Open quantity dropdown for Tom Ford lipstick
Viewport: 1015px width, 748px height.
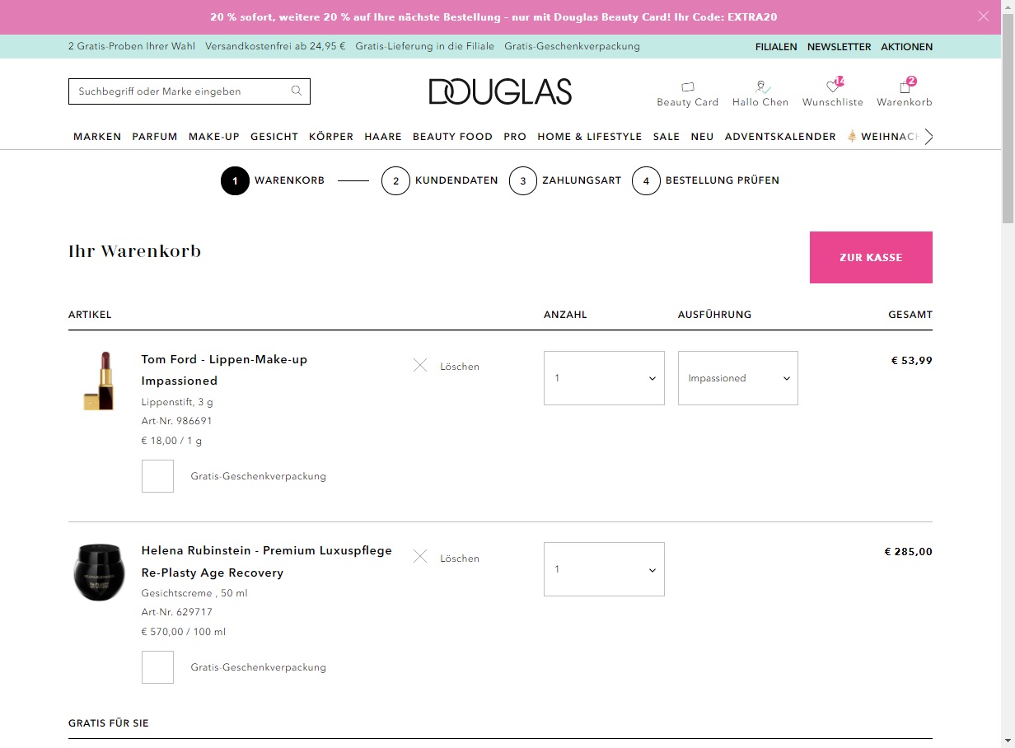coord(604,378)
